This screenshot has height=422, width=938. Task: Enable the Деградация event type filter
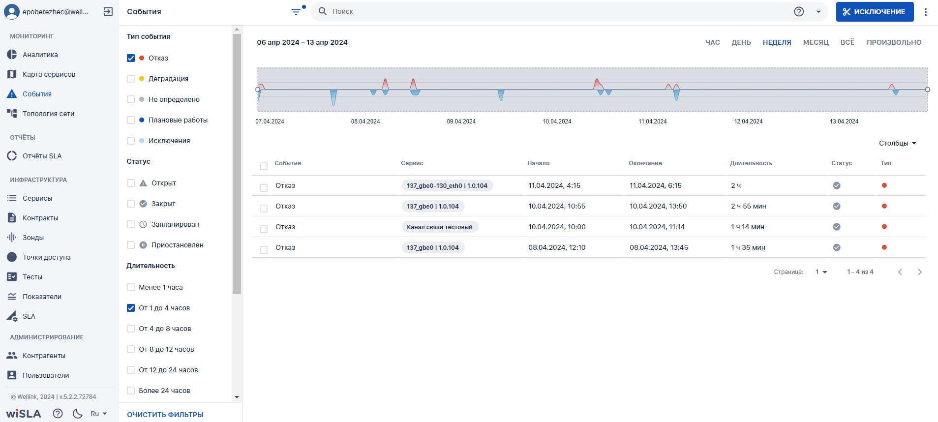point(131,79)
